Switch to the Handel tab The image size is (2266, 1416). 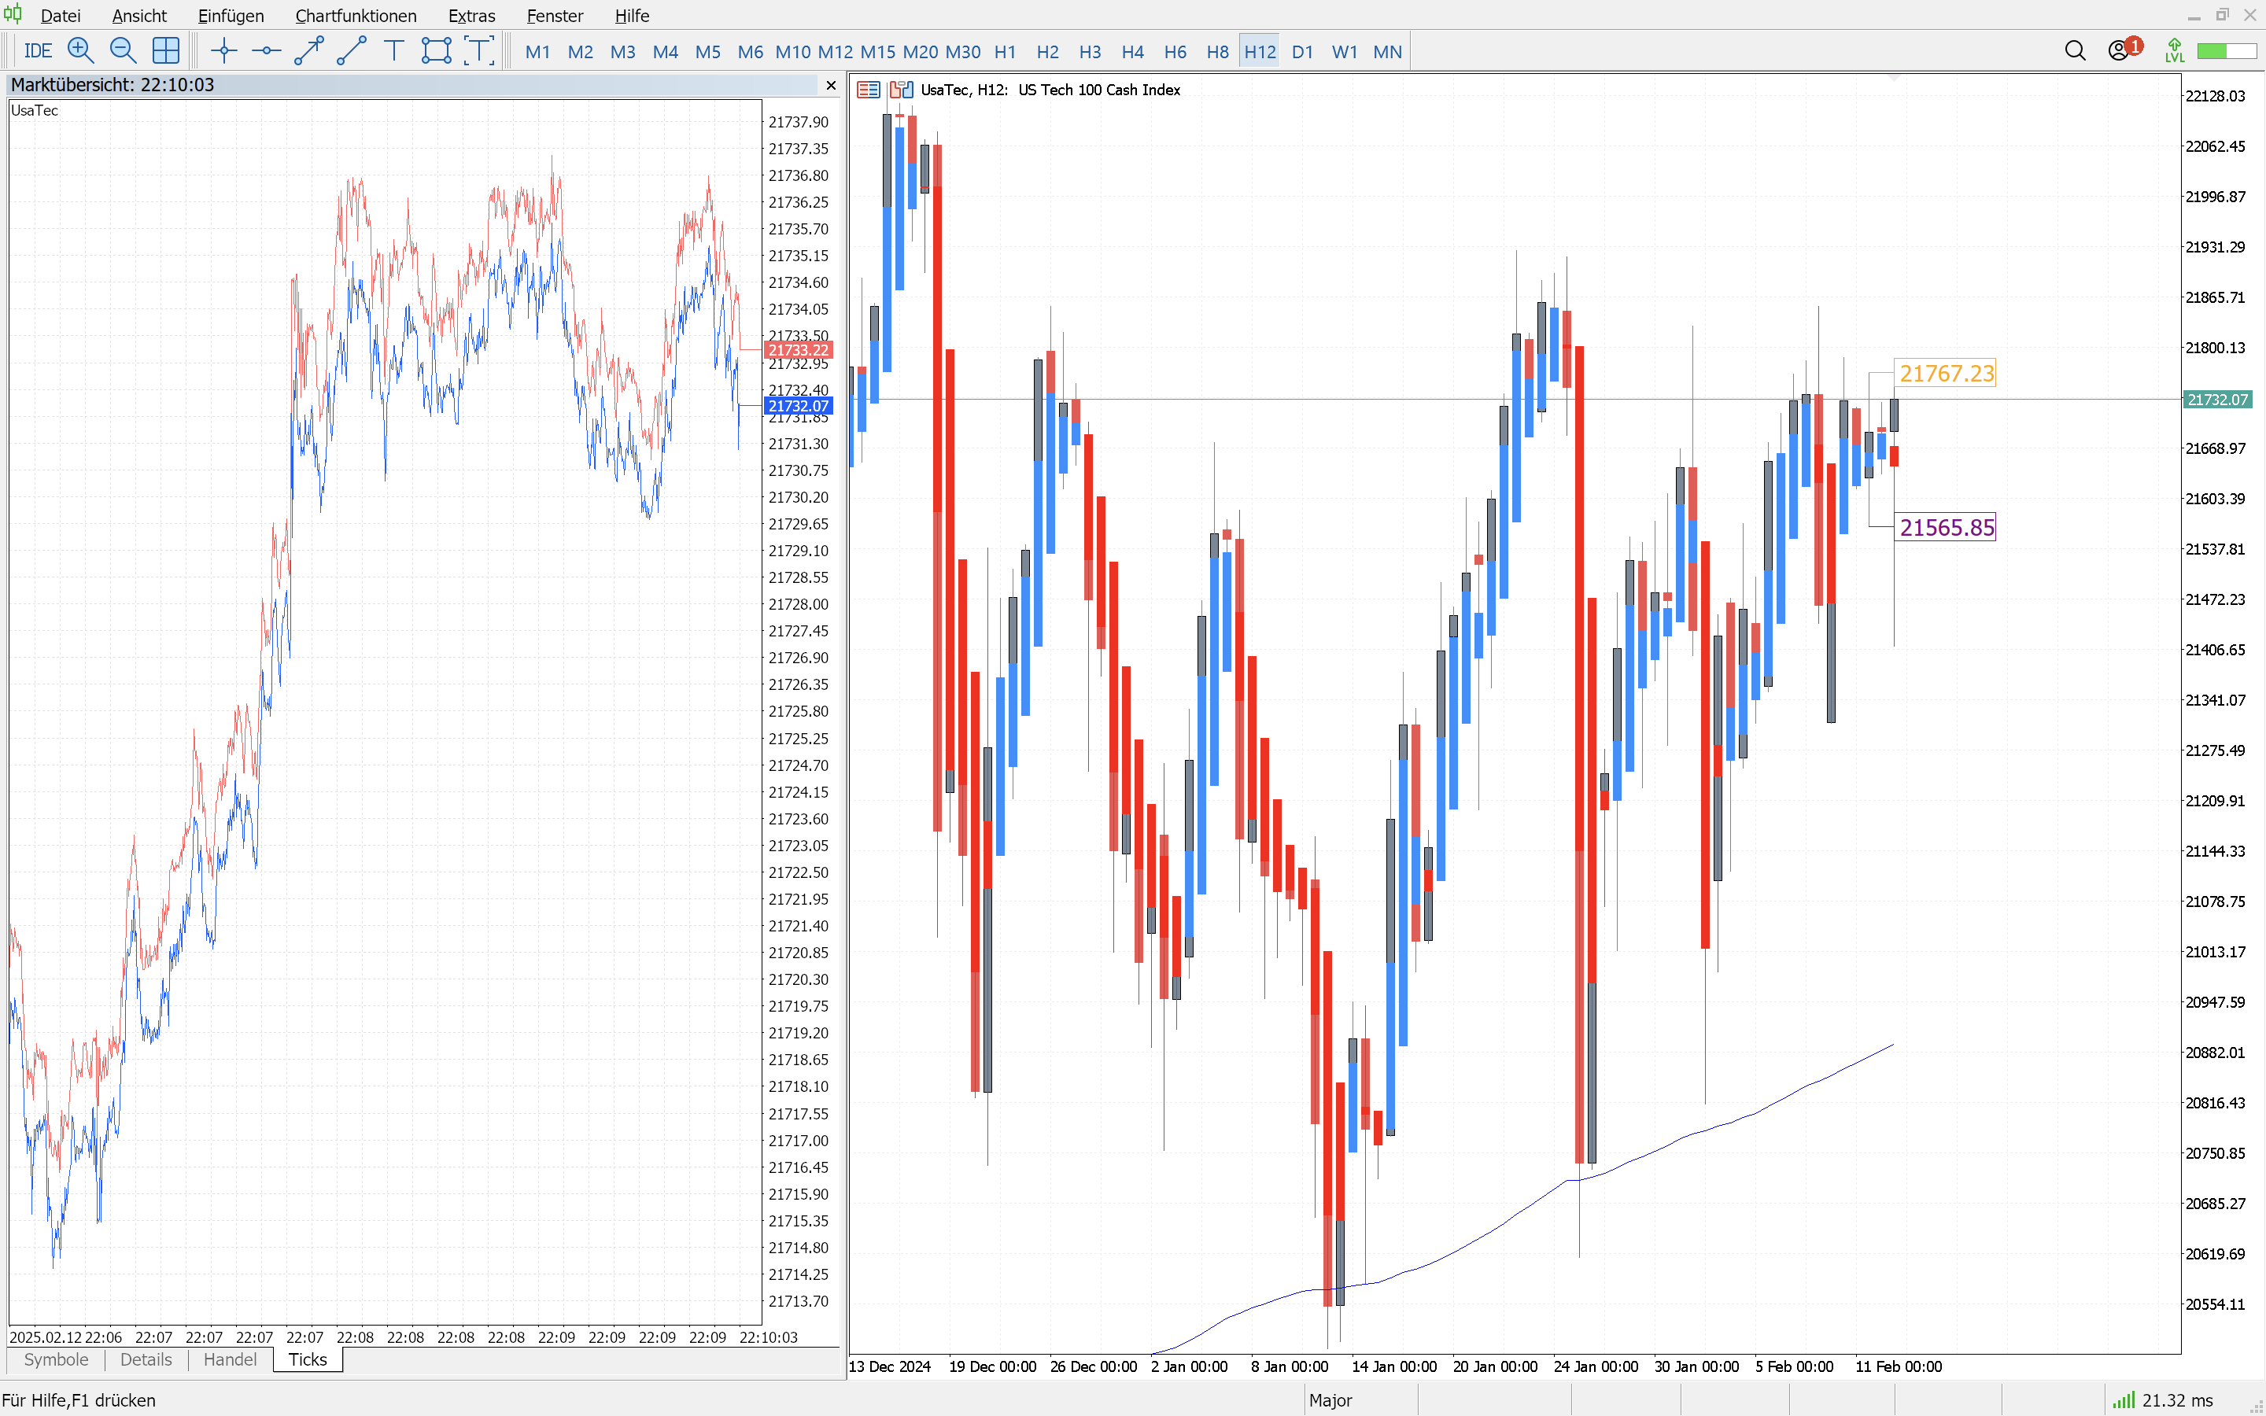(x=230, y=1360)
